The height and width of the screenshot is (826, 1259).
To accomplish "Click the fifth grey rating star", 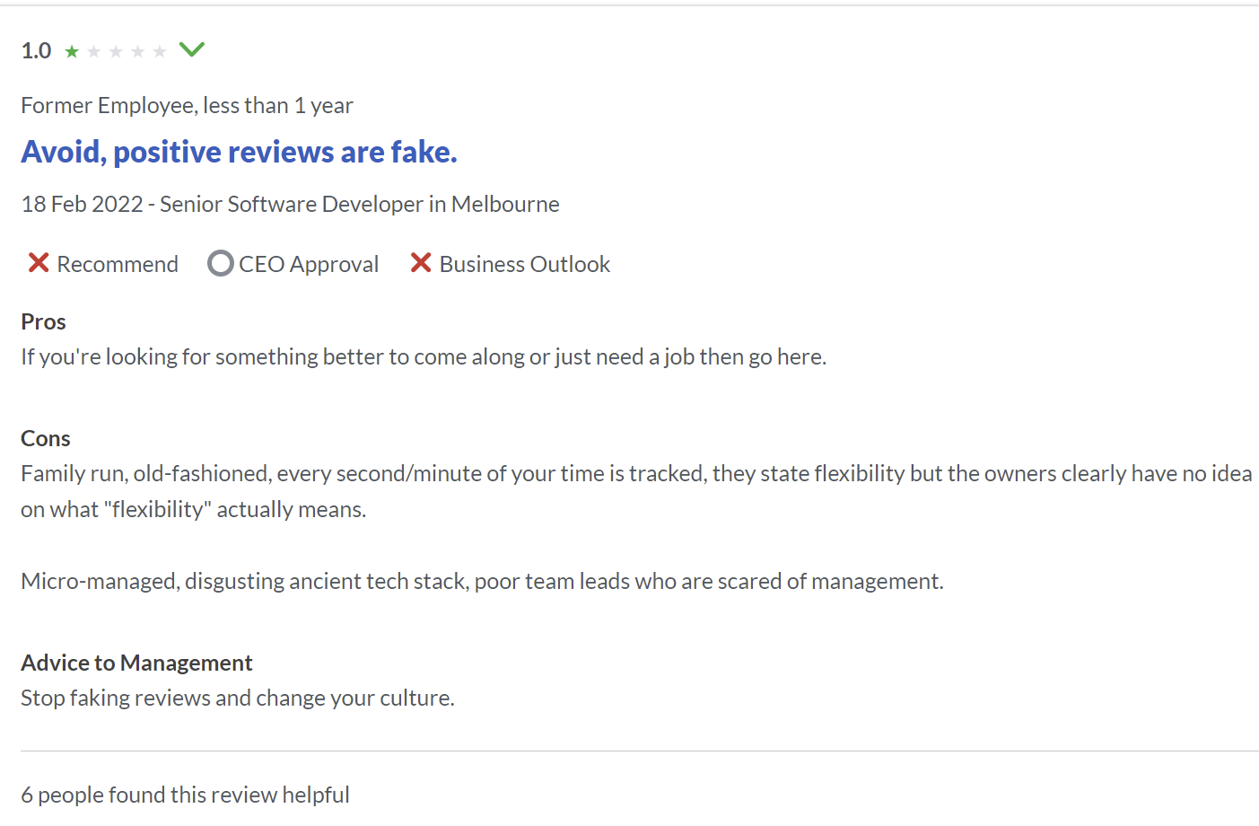I will click(160, 51).
